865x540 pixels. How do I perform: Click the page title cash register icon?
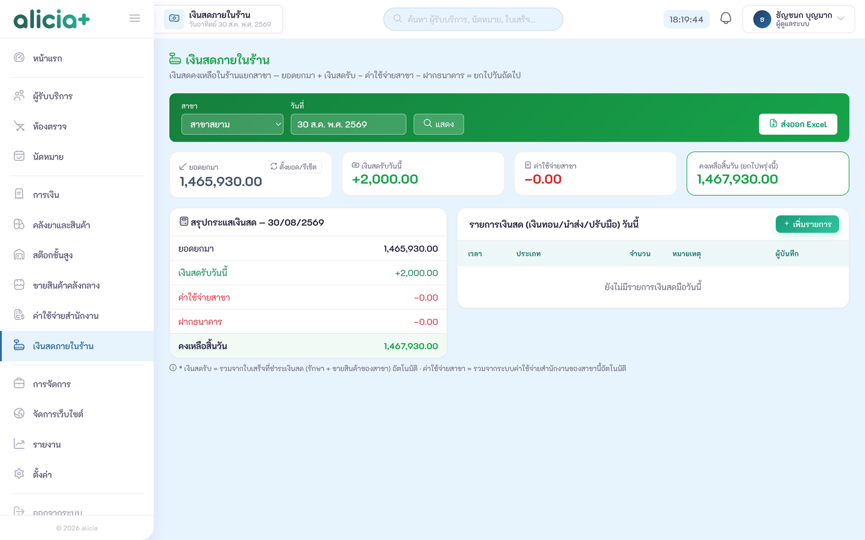coord(175,59)
